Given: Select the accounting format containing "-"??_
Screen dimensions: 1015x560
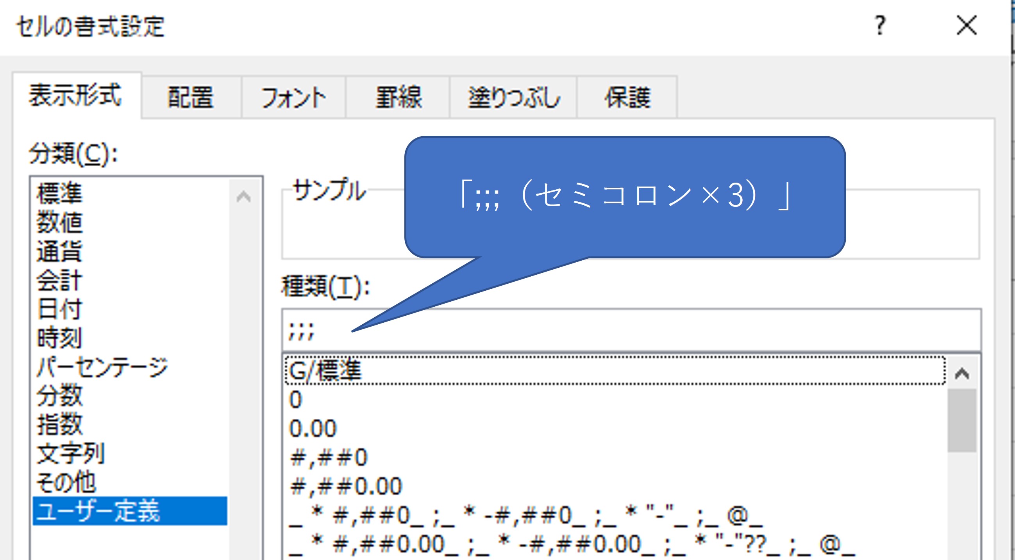Looking at the screenshot, I should pyautogui.click(x=615, y=545).
